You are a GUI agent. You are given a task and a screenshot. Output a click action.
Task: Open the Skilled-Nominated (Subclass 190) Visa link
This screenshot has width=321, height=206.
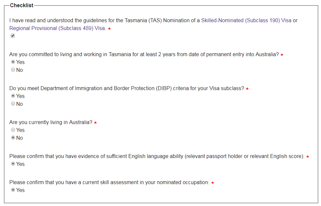point(246,21)
